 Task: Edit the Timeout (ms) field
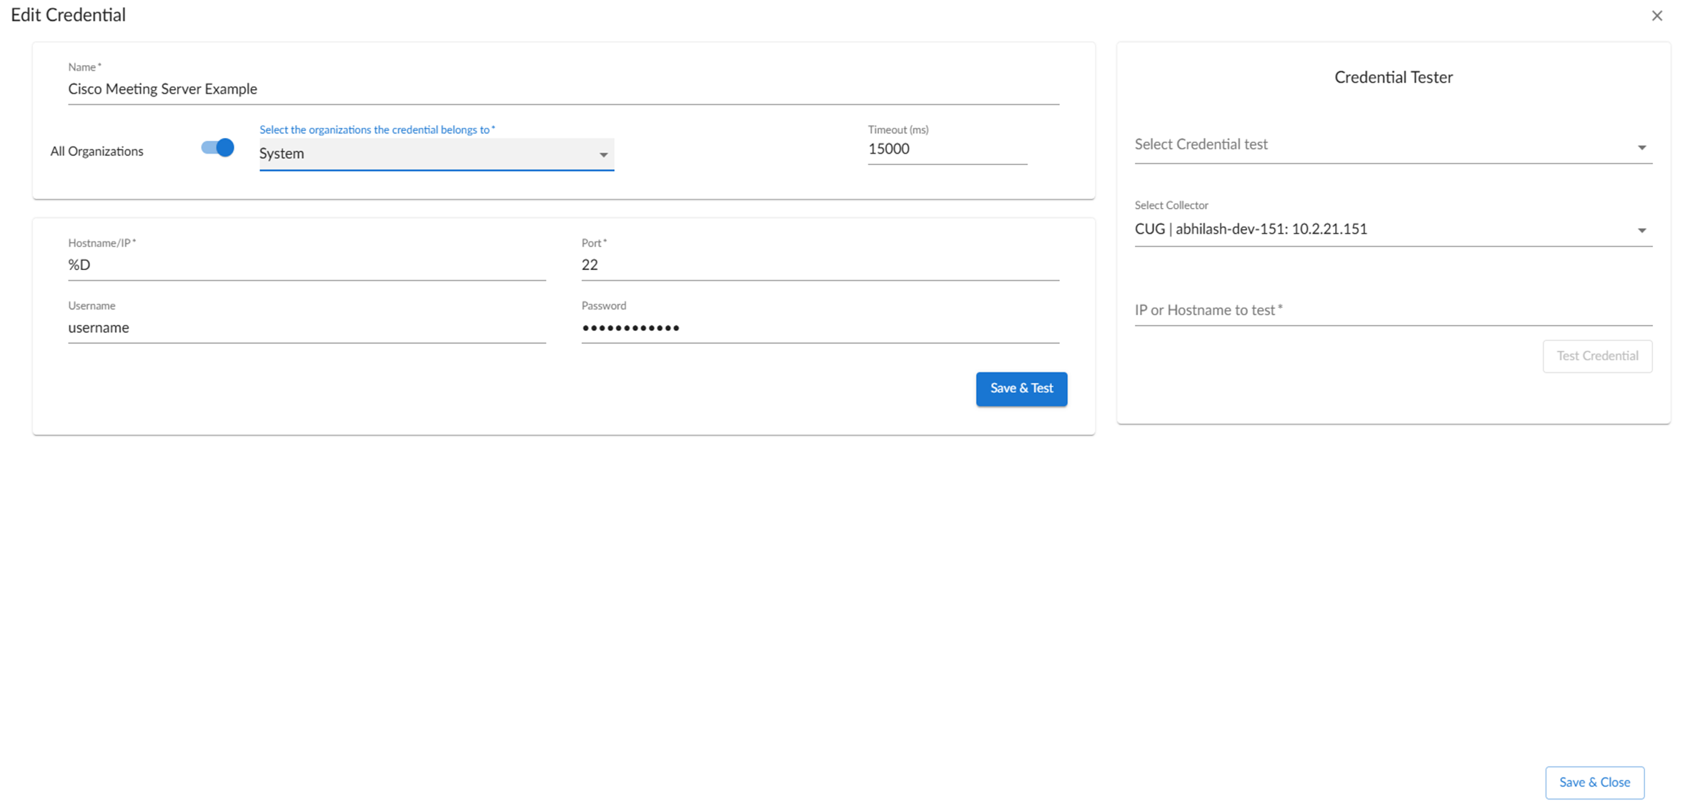[947, 149]
